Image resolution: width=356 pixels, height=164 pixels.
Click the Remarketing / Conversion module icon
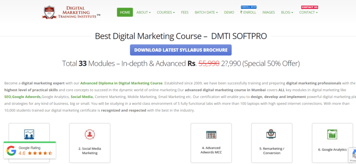coord(272,134)
